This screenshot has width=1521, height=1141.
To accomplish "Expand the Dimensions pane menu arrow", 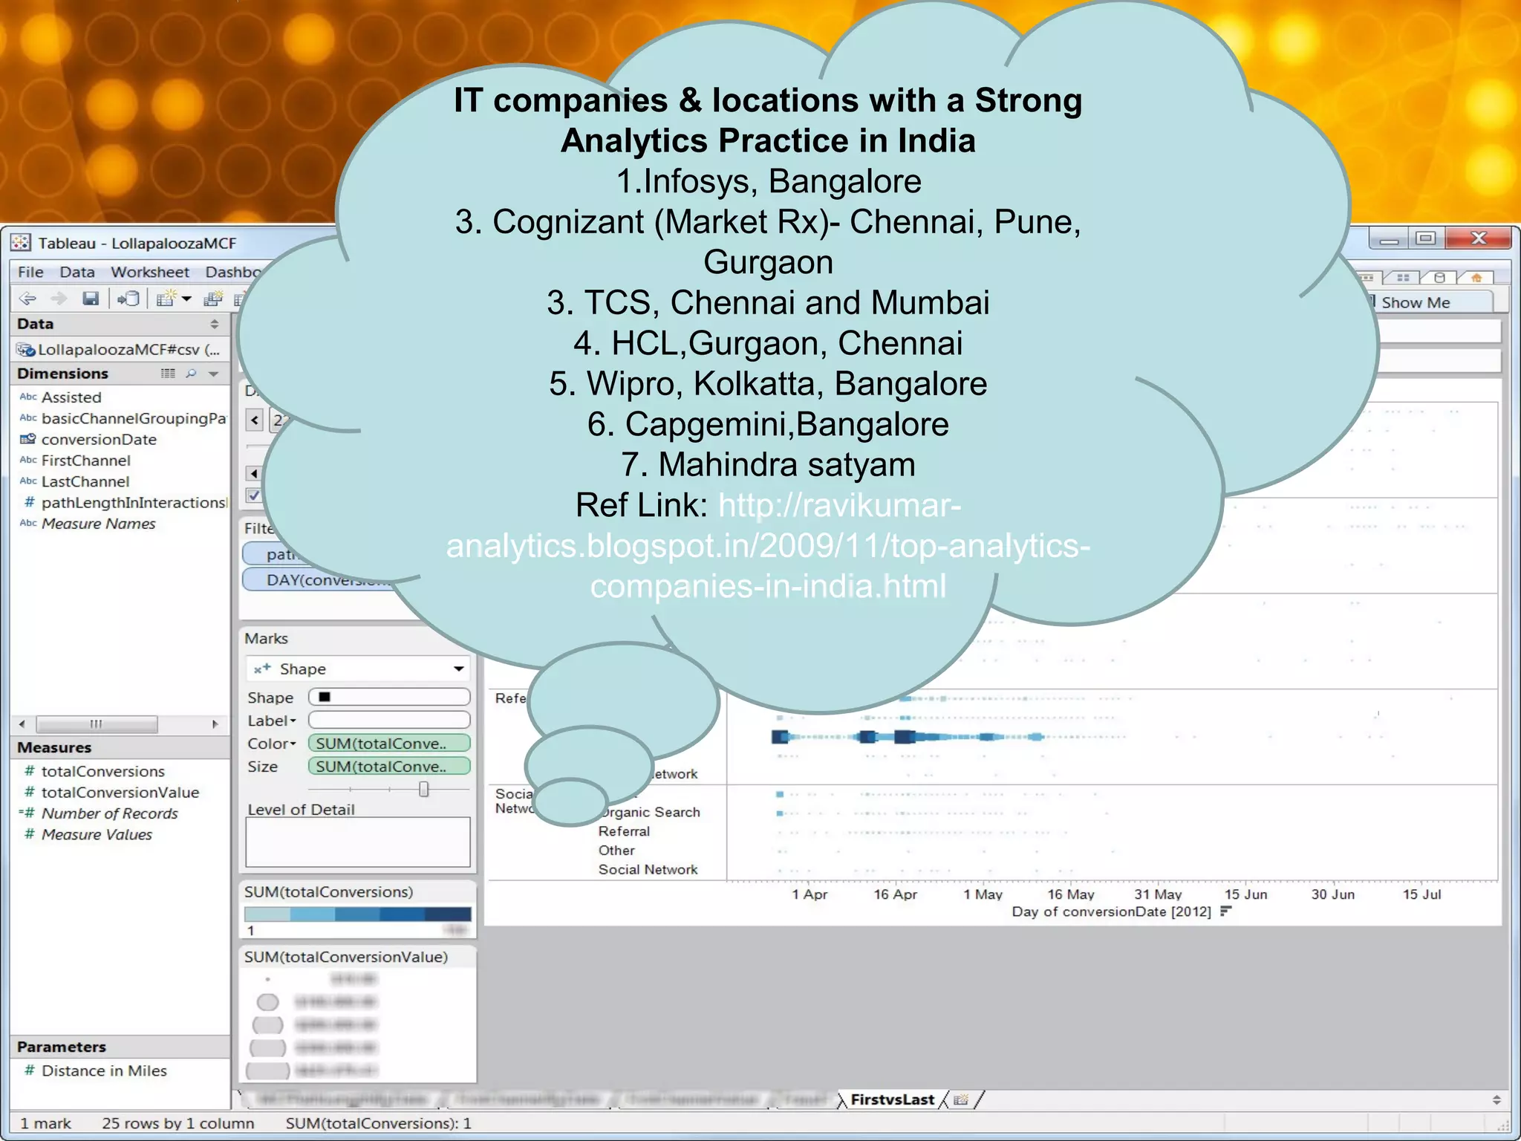I will point(214,374).
